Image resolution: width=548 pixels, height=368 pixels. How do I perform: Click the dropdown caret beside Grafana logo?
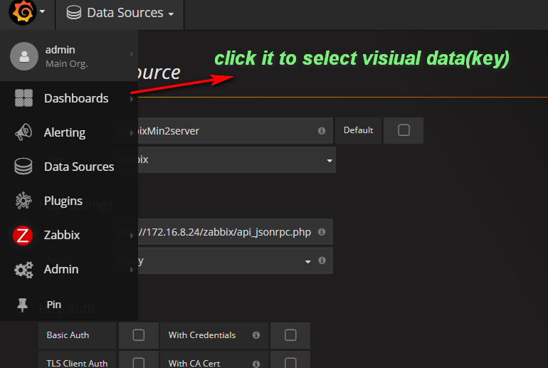coord(42,11)
